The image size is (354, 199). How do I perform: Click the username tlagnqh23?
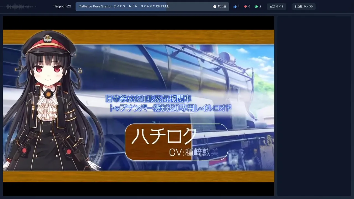pyautogui.click(x=62, y=6)
